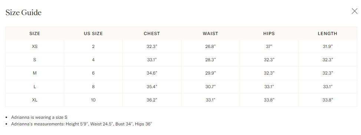Click the WAIST column header
This screenshot has width=361, height=135.
pyautogui.click(x=210, y=34)
